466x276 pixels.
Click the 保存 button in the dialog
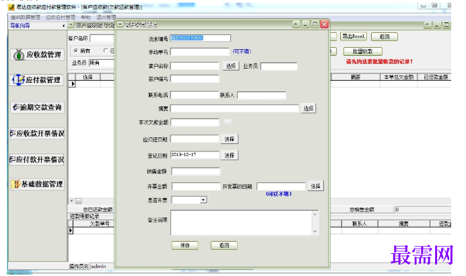[185, 246]
